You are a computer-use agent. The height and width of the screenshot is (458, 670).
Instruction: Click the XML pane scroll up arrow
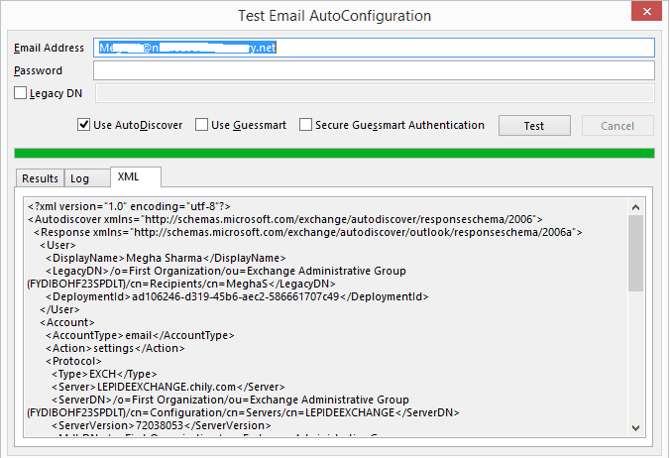point(635,206)
